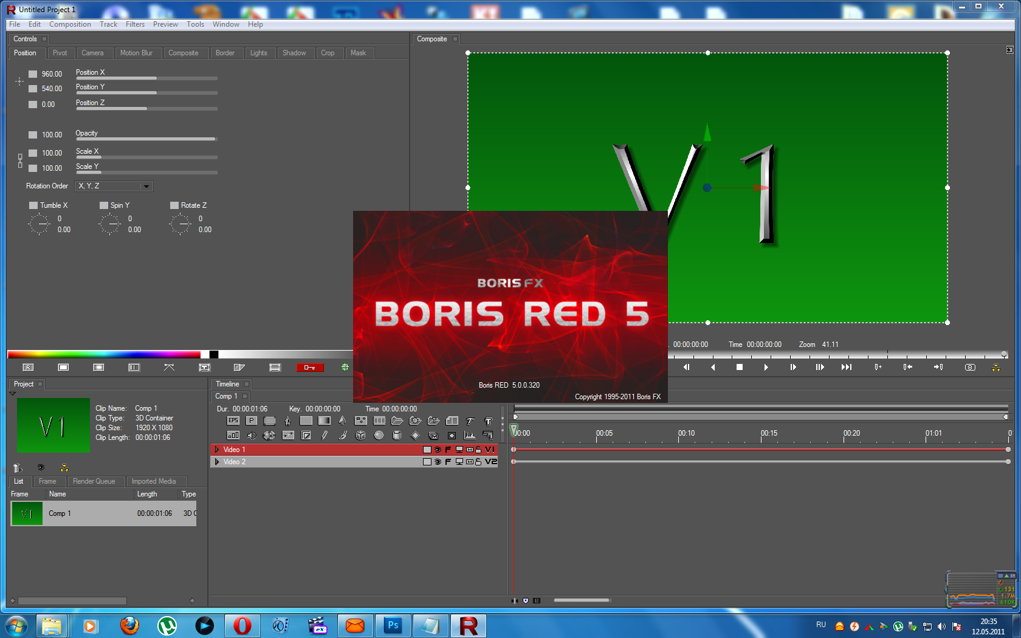
Task: Open Firefox from the taskbar
Action: (x=129, y=625)
